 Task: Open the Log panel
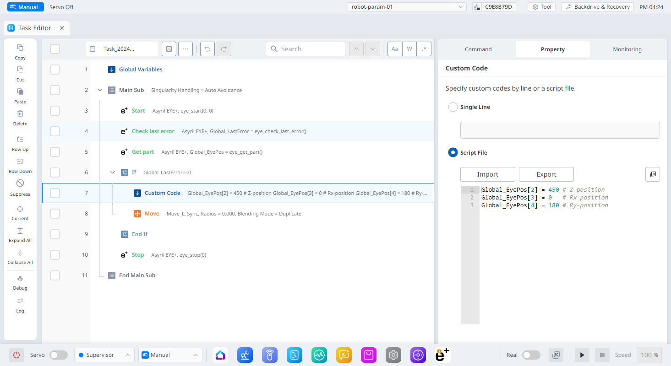pos(20,301)
